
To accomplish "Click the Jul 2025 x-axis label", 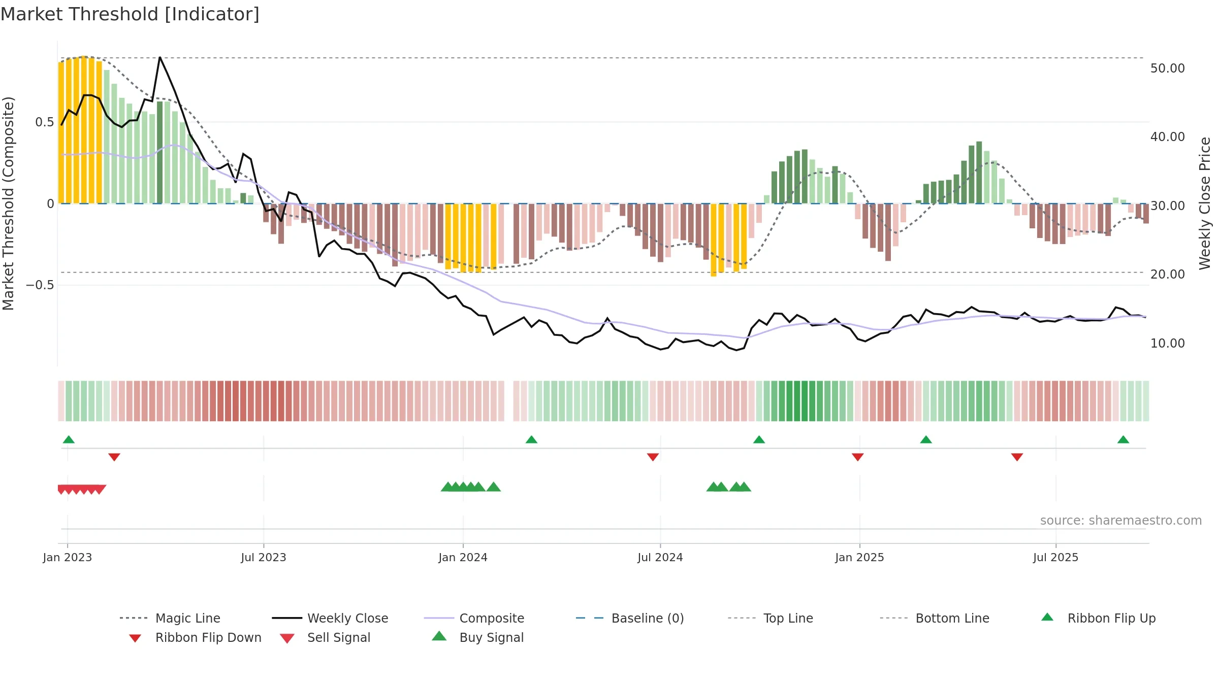I will [x=1055, y=557].
